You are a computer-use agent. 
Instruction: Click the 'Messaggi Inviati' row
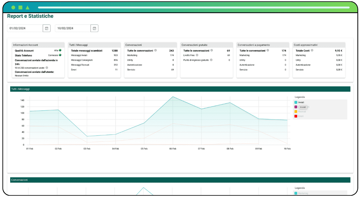94,55
